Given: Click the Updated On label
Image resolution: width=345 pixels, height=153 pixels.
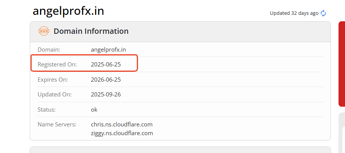Looking at the screenshot, I should (x=55, y=95).
